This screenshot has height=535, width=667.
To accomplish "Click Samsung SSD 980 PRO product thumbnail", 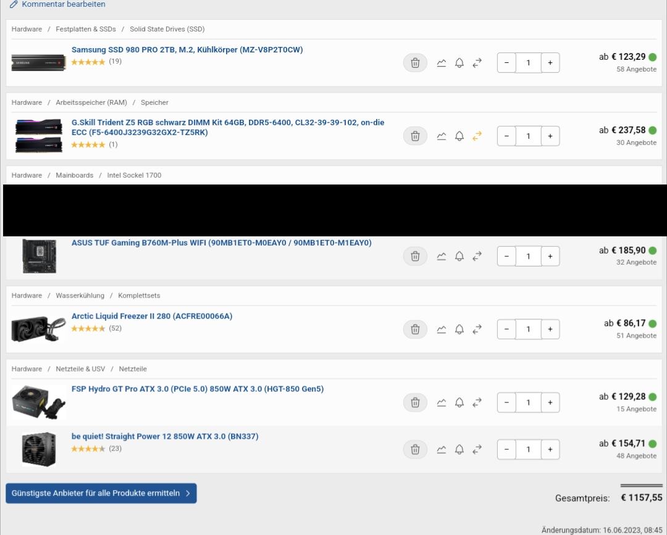I will coord(39,63).
